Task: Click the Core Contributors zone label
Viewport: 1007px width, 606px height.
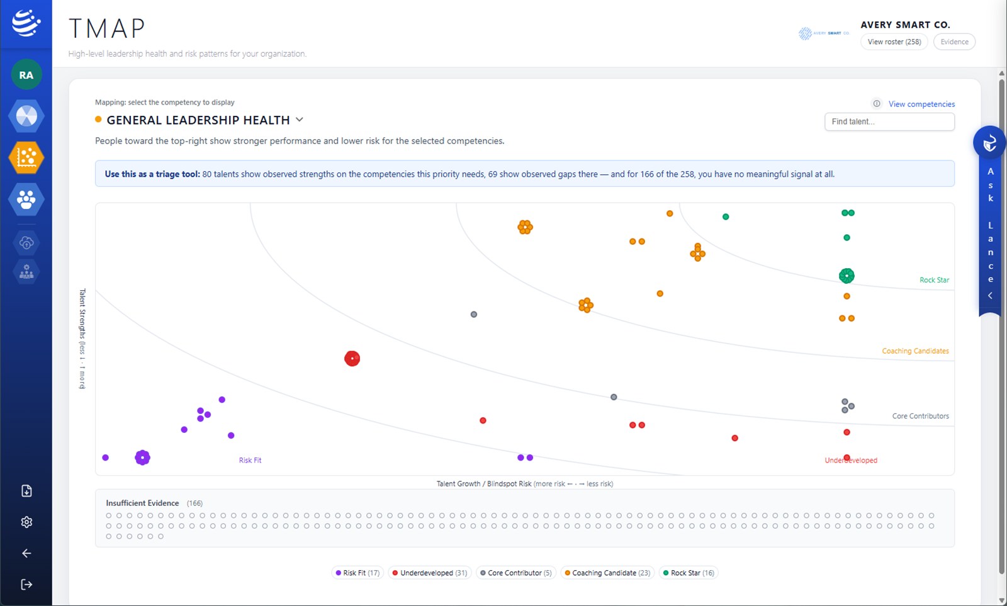Action: pyautogui.click(x=920, y=416)
